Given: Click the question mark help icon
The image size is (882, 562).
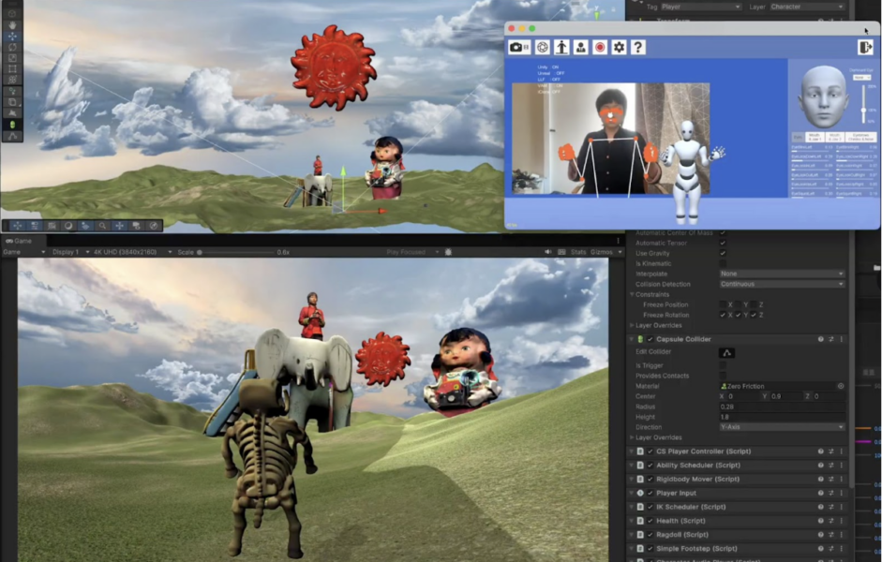Looking at the screenshot, I should pos(638,47).
